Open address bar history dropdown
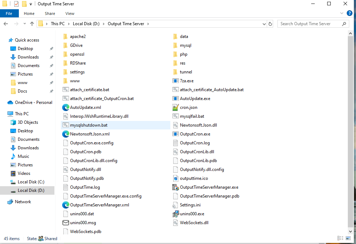356x244 pixels. coord(264,24)
